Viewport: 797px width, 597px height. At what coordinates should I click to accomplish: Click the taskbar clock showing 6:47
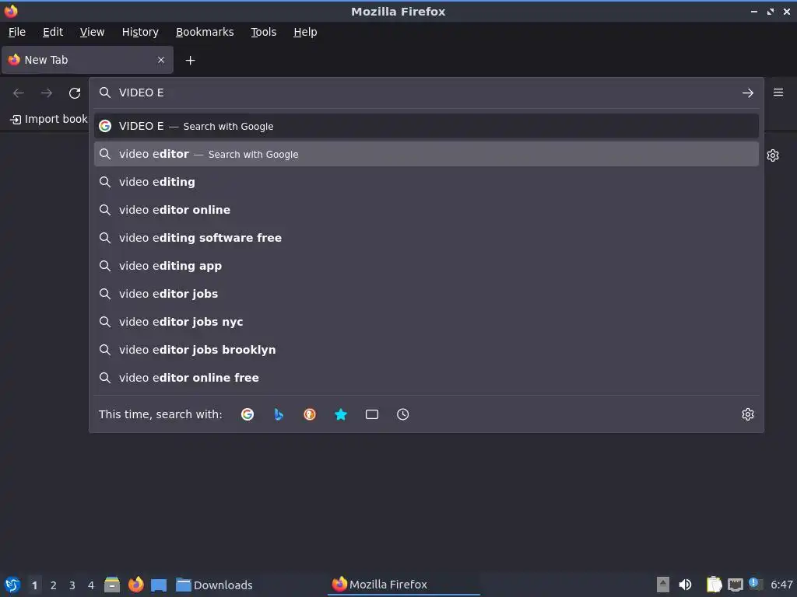pos(781,585)
